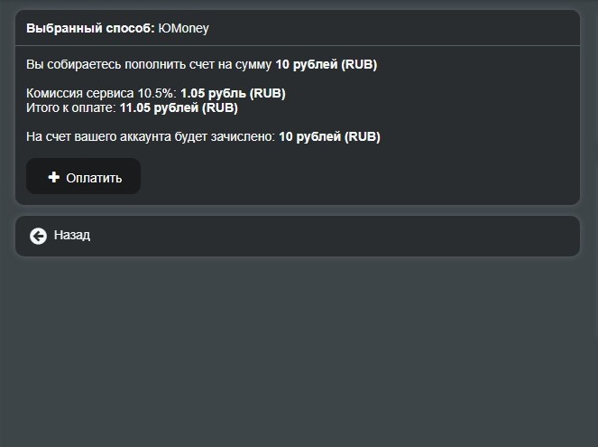The height and width of the screenshot is (447, 598).
Task: Click the top-up amount 10 рублей (RUB)
Action: pyautogui.click(x=327, y=64)
